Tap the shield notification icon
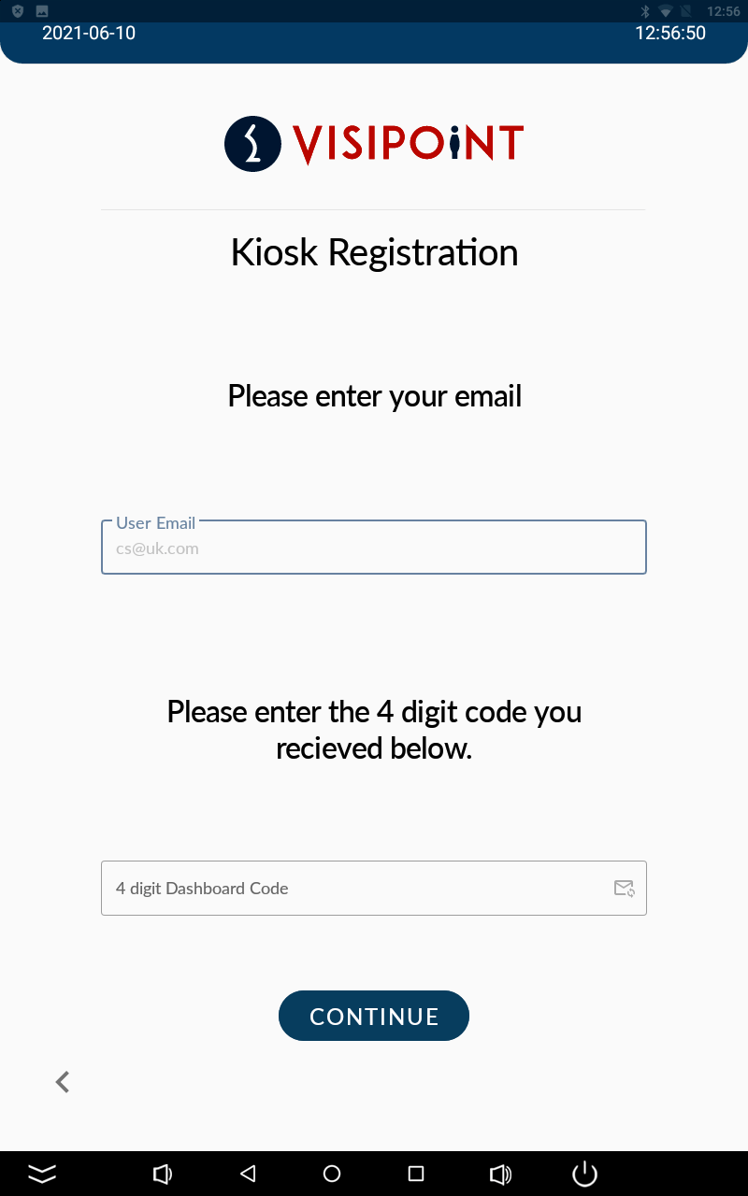 point(18,11)
